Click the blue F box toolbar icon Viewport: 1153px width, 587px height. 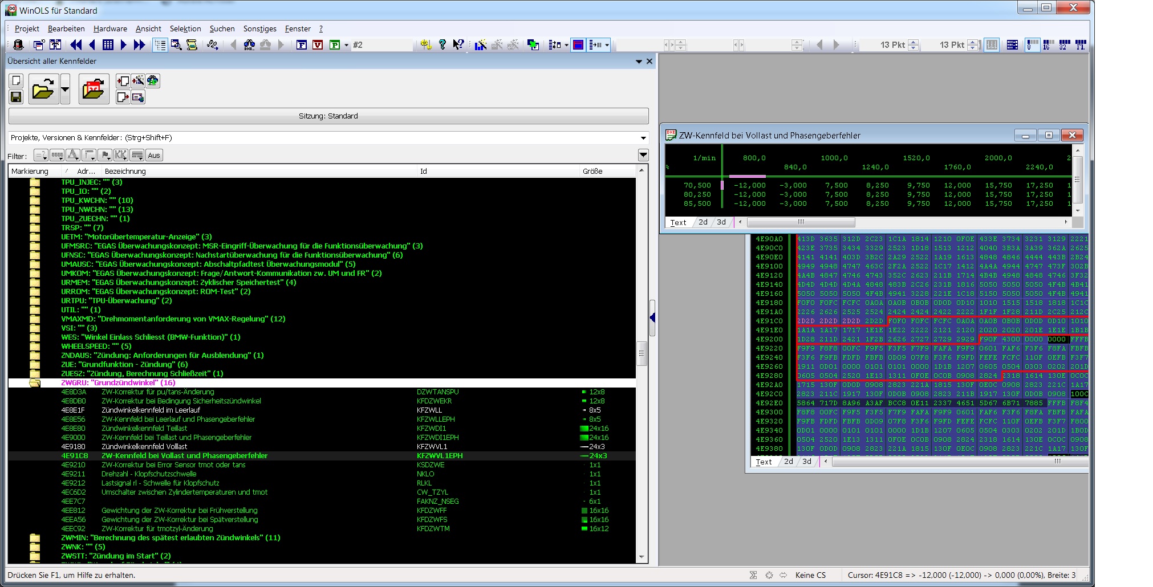pos(302,44)
